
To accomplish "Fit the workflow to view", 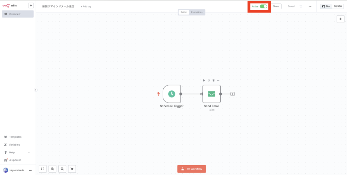I will [x=43, y=169].
